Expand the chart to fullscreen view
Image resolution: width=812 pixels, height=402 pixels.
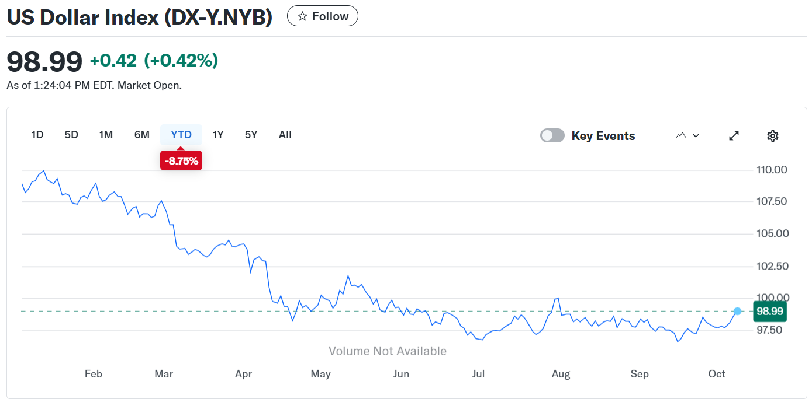tap(734, 136)
